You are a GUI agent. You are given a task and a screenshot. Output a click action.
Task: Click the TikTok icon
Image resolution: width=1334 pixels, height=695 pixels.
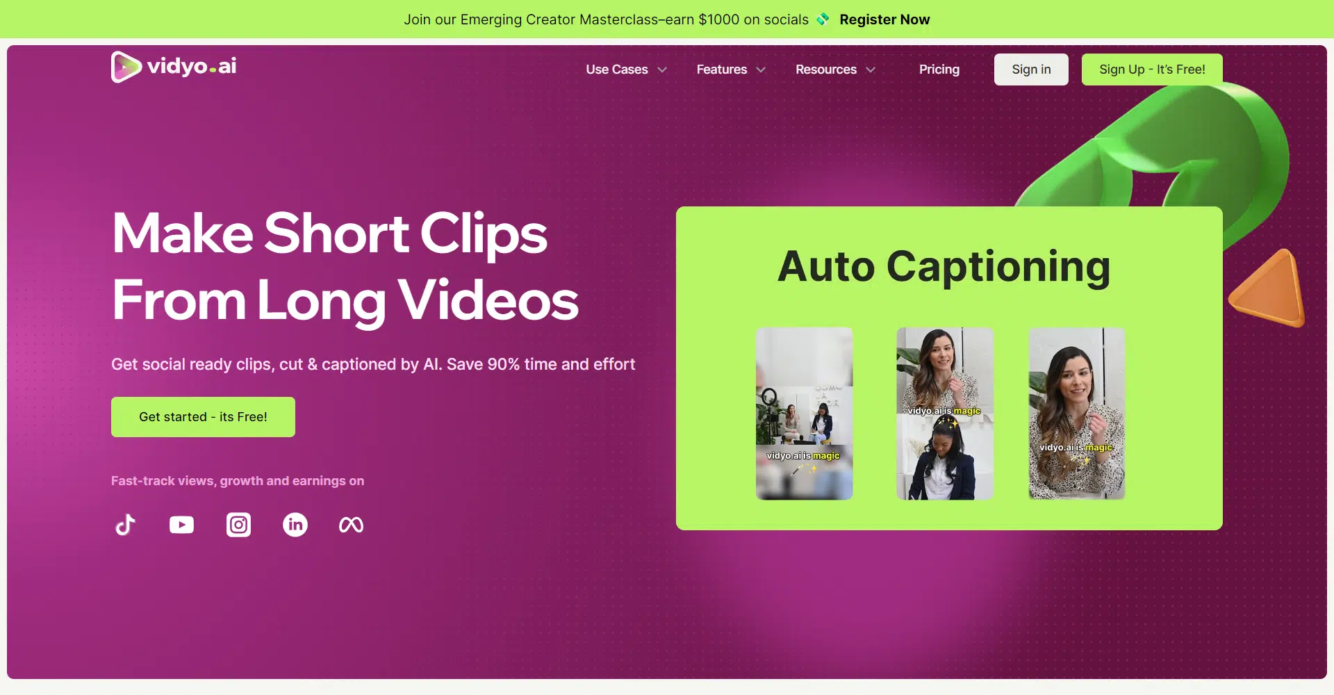[x=125, y=525]
